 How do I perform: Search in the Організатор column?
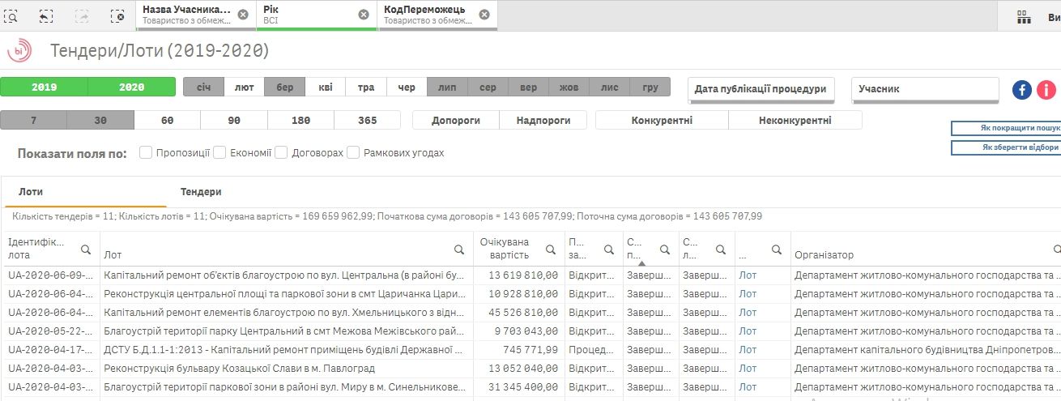click(1056, 249)
